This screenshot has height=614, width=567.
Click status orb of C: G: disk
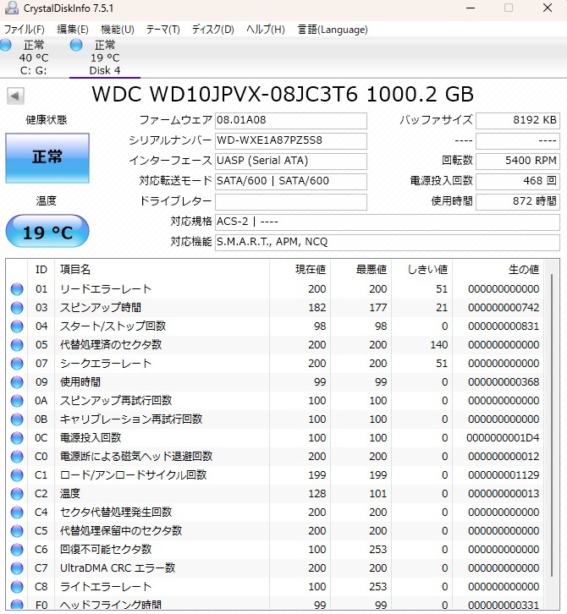coord(7,45)
